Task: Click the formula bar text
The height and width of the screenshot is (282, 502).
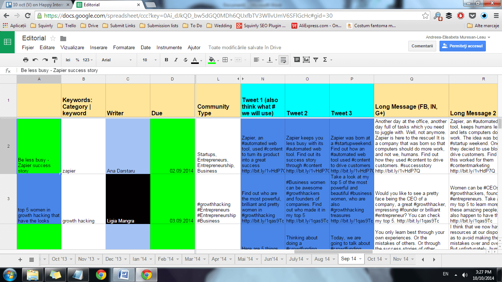Action: click(x=59, y=70)
